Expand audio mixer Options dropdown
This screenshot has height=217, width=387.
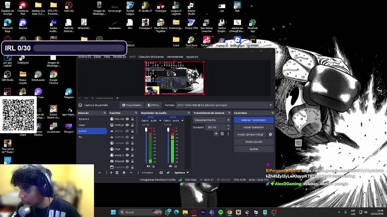coord(181,173)
